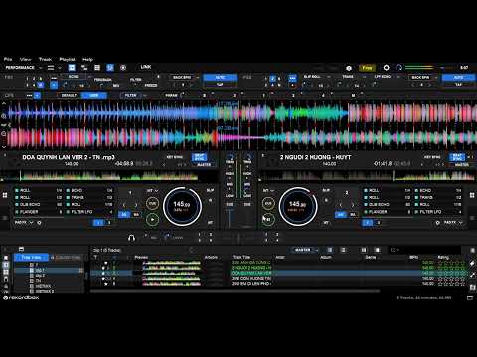Trigger deck 1 ROLL 1/4 pad FX
Image resolution: width=477 pixels, height=357 pixels.
(39, 190)
